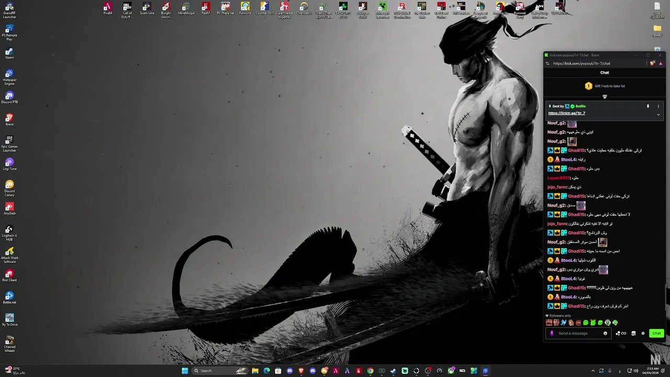The height and width of the screenshot is (377, 670).
Task: Click the 'Gift 1 sub to take 1st' banner
Action: pos(605,86)
